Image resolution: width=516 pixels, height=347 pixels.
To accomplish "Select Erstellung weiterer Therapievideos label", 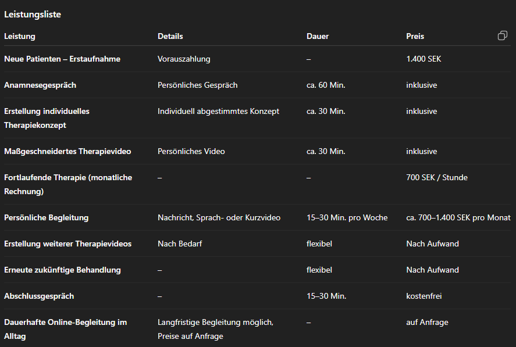I will coord(68,244).
